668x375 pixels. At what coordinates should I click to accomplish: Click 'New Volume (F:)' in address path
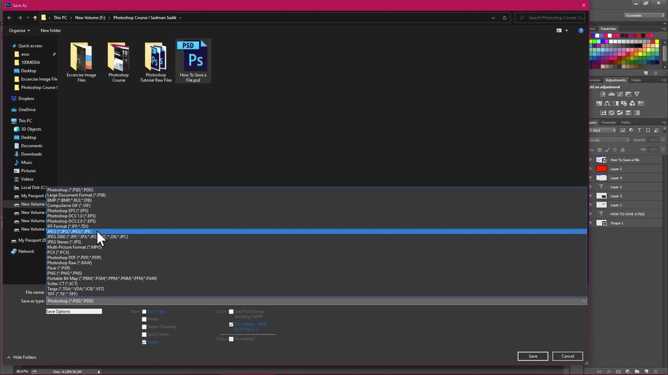click(90, 18)
